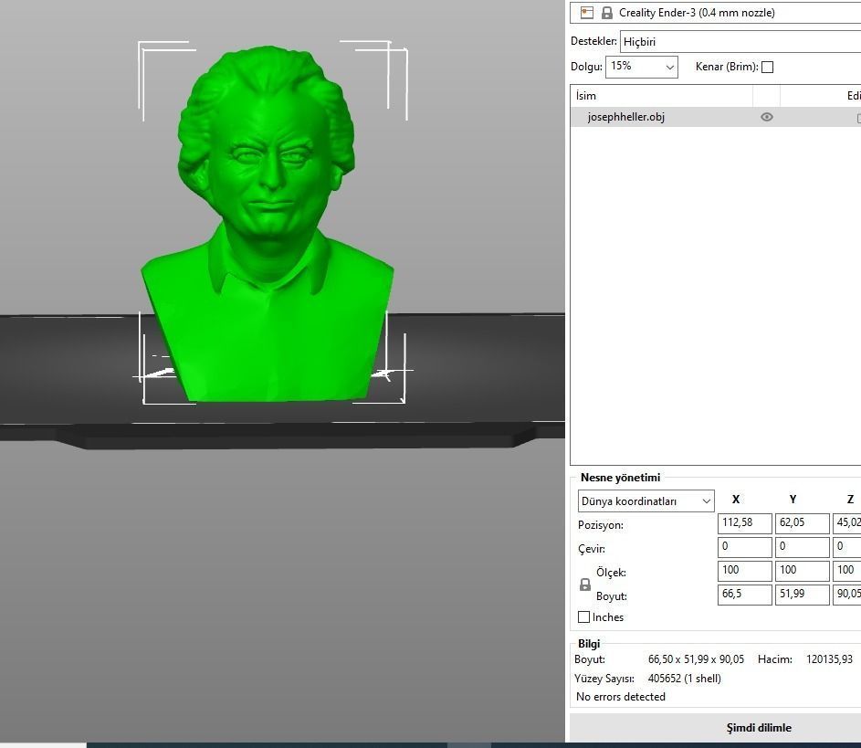Click the Boyut Y size field 51,99
Screen dimensions: 861x748
(802, 595)
